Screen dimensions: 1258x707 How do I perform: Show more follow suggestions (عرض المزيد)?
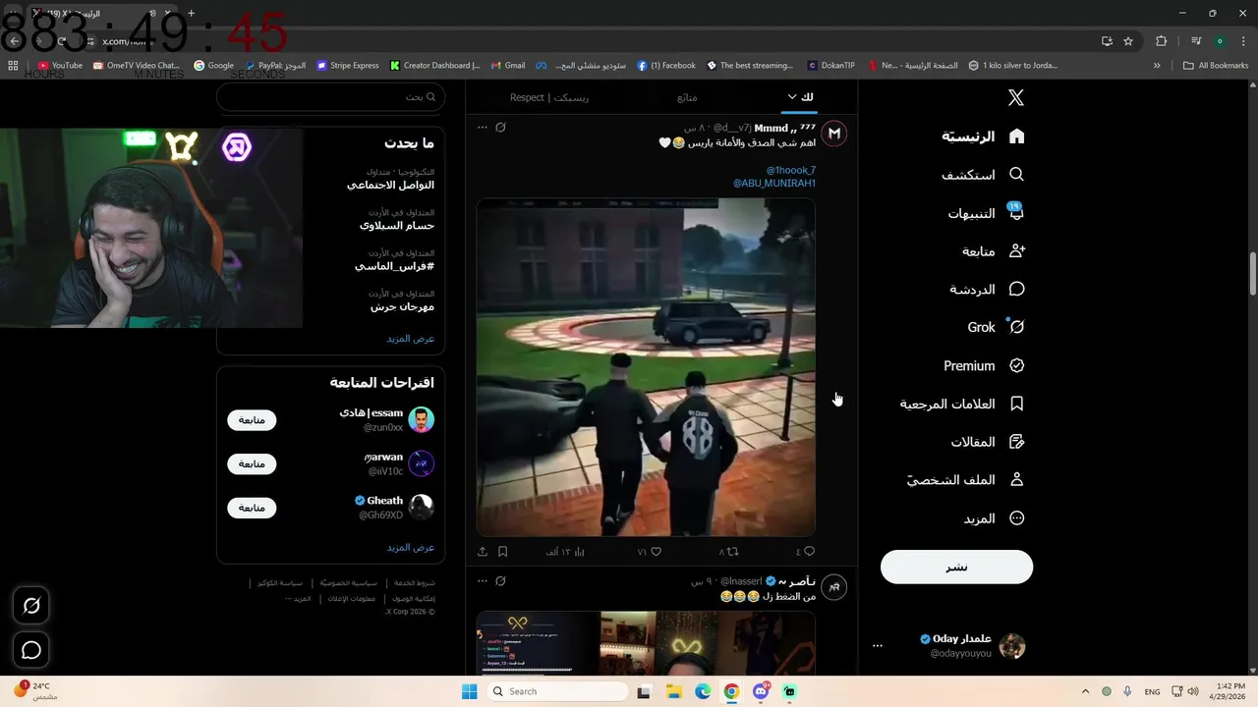pos(410,548)
